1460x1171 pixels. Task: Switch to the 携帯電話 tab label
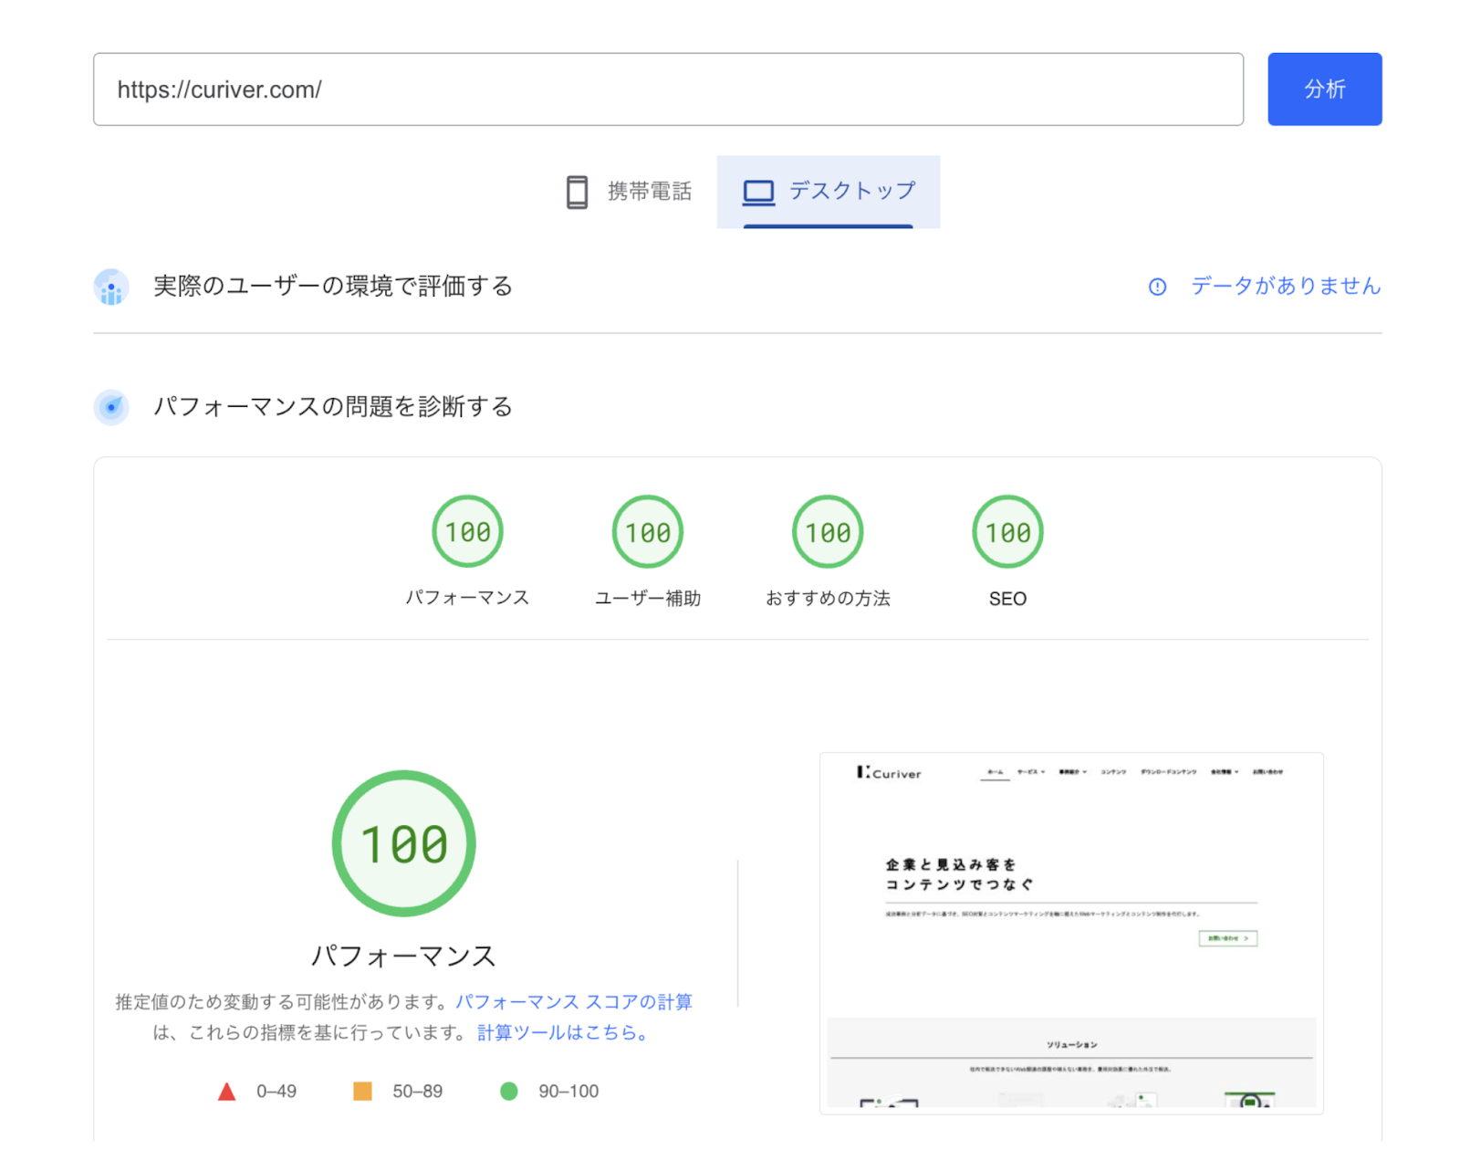pos(649,192)
